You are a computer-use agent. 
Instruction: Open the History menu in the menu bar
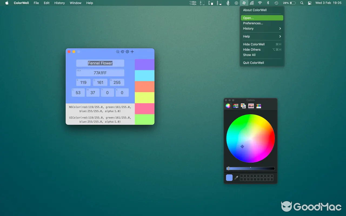tap(59, 3)
